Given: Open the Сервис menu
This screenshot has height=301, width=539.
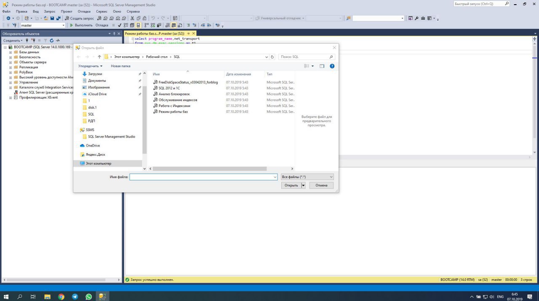Looking at the screenshot, I should coord(101,11).
